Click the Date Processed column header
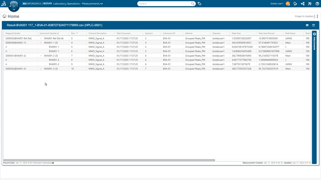The height and width of the screenshot is (180, 321). point(123,33)
